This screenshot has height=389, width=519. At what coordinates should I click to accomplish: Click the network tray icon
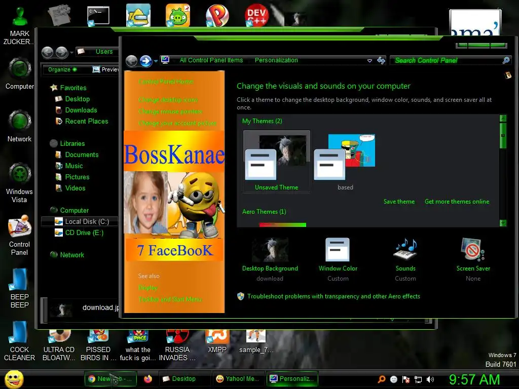[418, 379]
